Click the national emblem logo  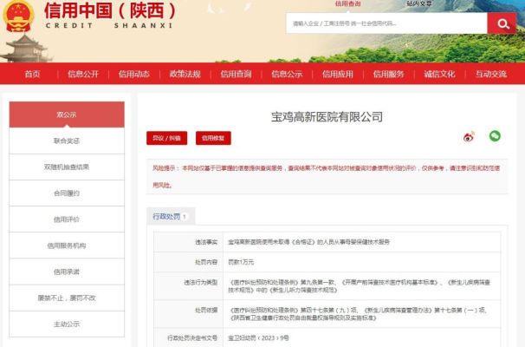point(18,16)
